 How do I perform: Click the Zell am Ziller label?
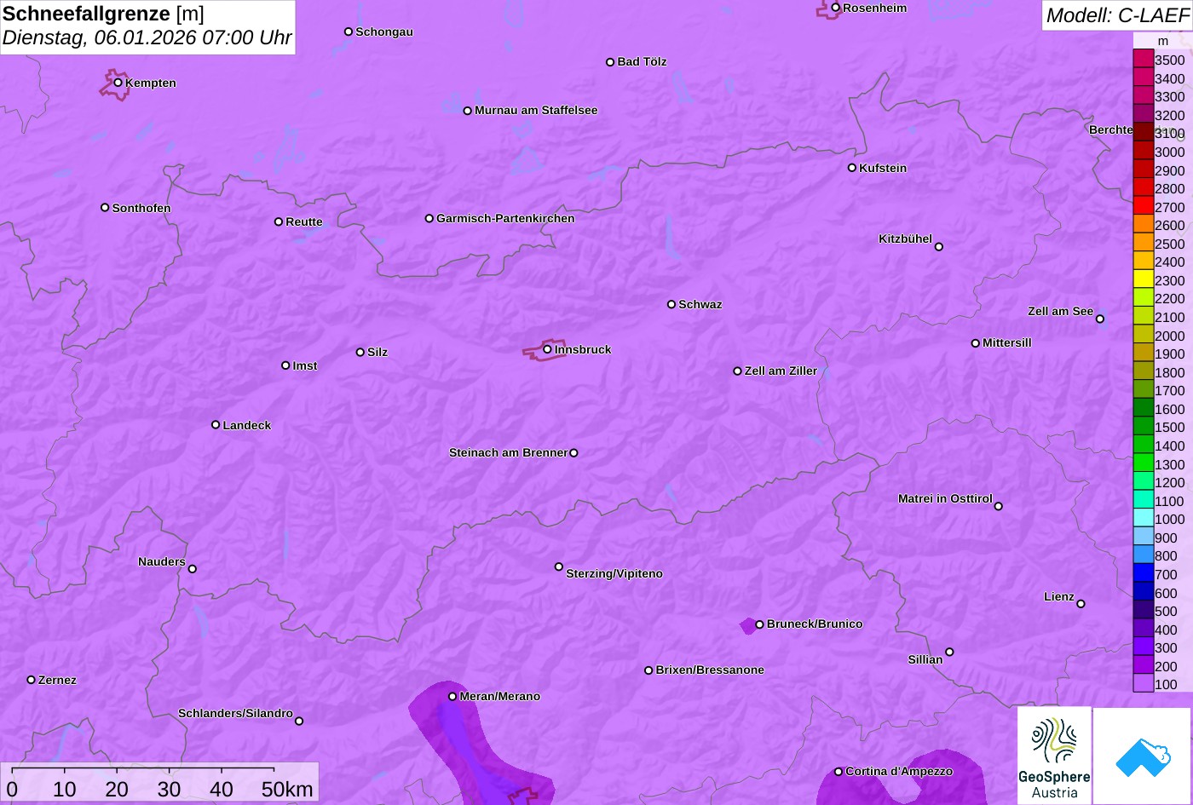pos(781,371)
